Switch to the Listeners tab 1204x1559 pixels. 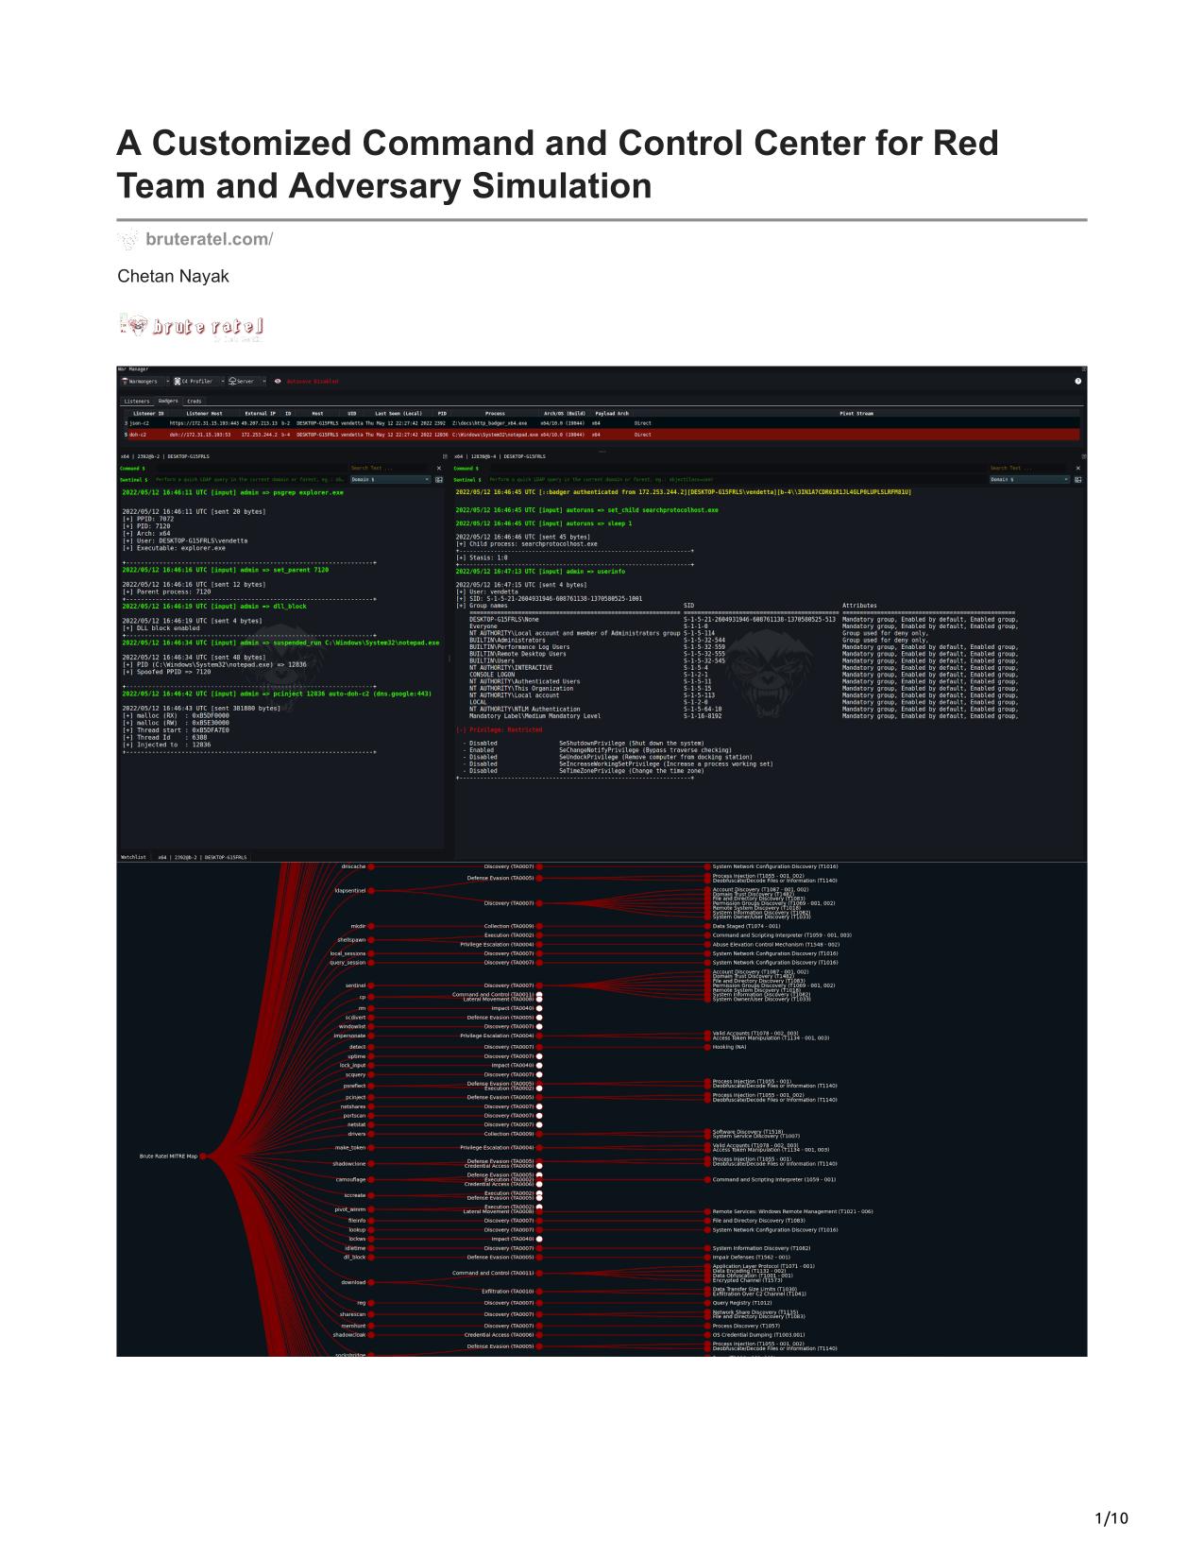tap(137, 402)
